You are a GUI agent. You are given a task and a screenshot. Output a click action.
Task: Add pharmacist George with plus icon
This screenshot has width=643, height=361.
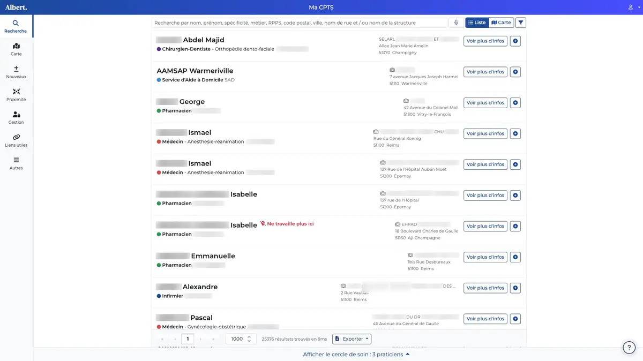515,103
